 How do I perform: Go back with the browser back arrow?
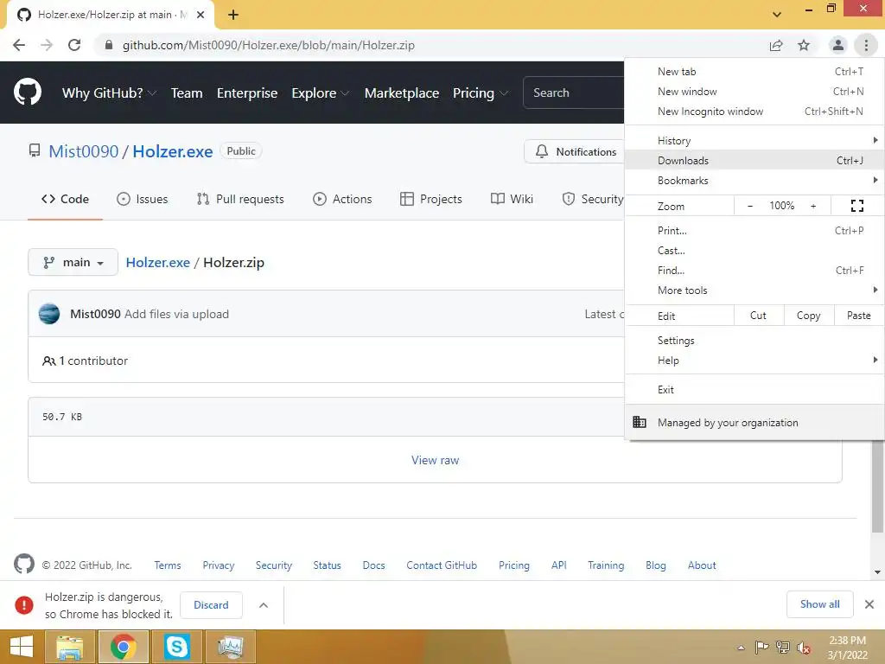point(19,45)
